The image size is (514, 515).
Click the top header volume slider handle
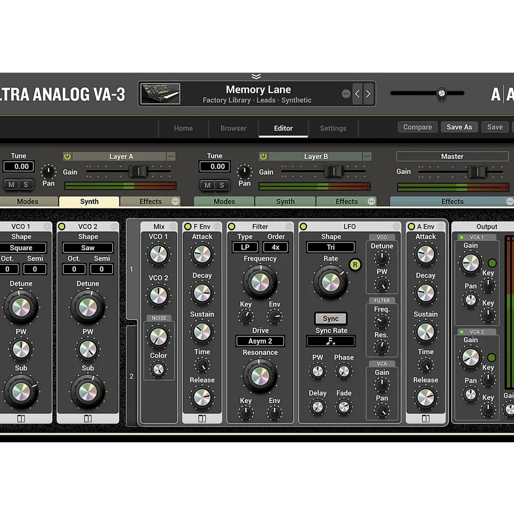click(441, 93)
